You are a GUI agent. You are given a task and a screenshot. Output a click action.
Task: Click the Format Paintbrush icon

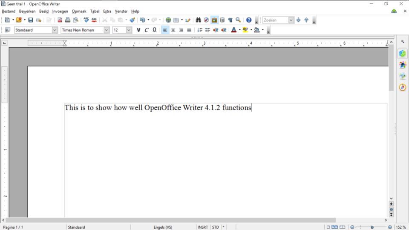click(132, 20)
